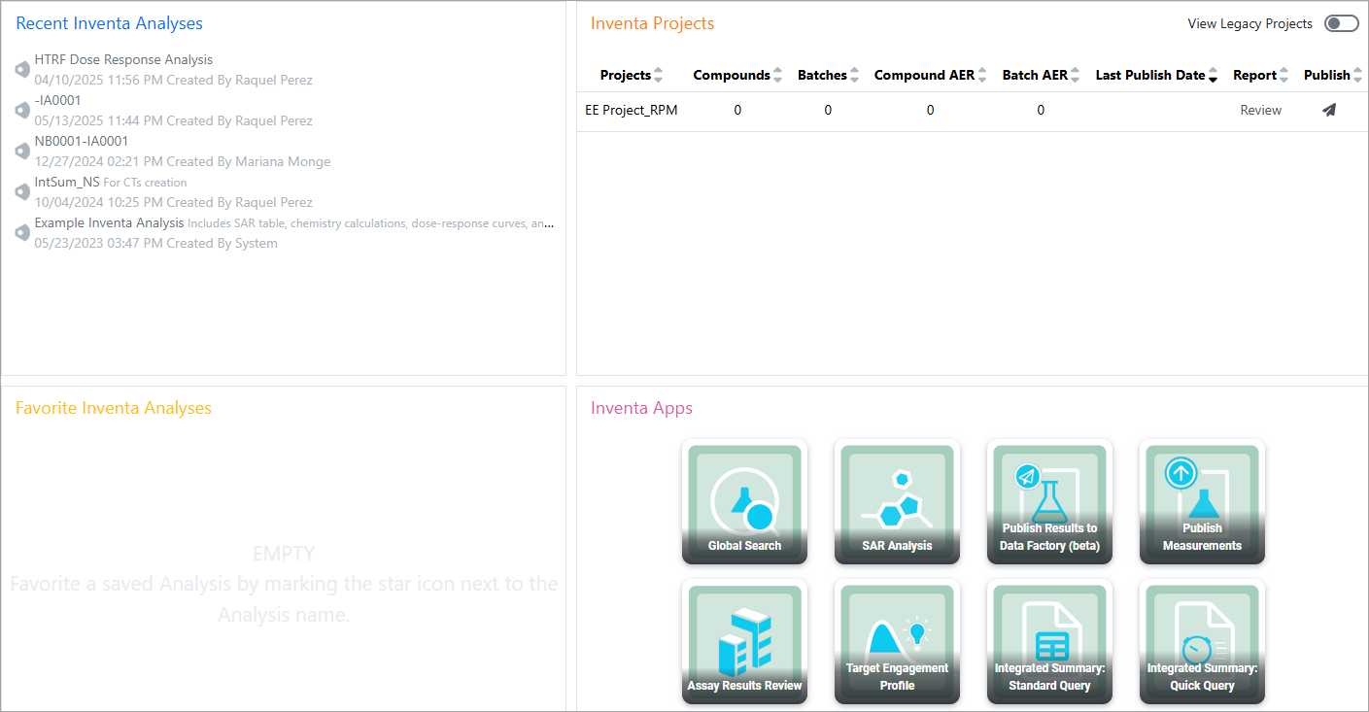The width and height of the screenshot is (1369, 712).
Task: Launch the Assay Results Review app
Action: click(x=744, y=642)
